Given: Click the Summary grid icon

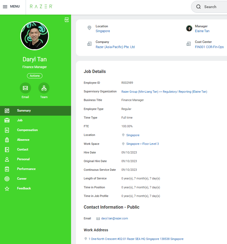Looking at the screenshot, I should [7, 111].
